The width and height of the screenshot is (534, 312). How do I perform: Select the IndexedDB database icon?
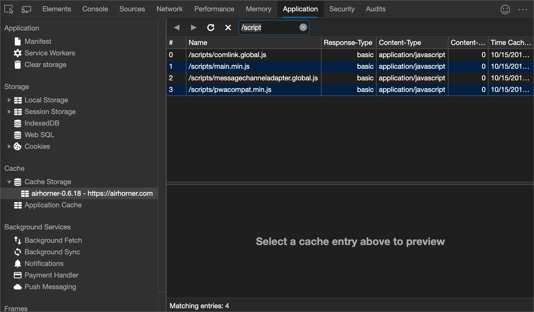pyautogui.click(x=17, y=123)
